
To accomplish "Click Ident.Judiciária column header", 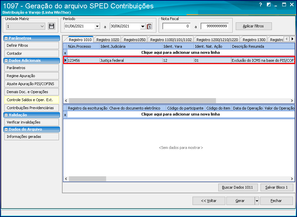I will [x=131, y=46].
